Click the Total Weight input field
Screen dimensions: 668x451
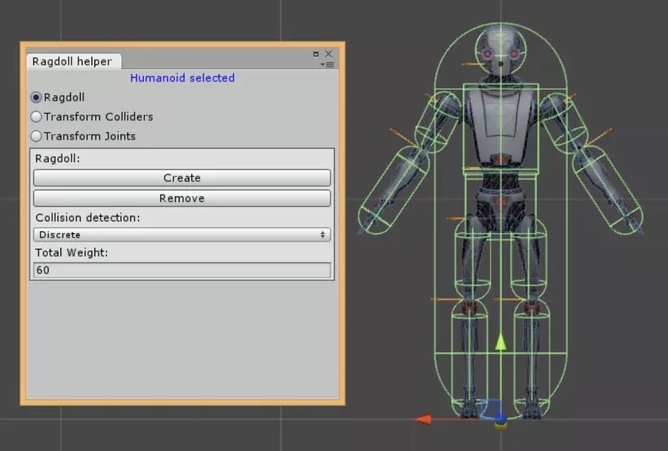coord(182,270)
